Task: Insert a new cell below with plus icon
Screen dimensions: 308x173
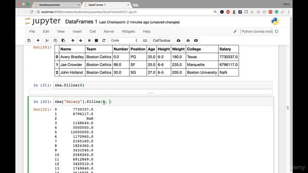Action: (x=38, y=40)
